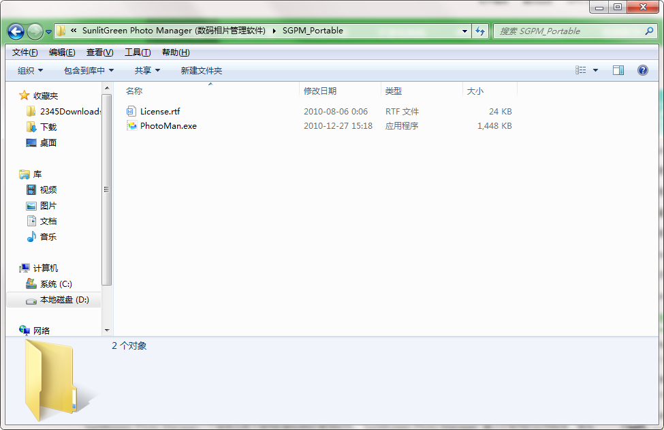Sort by the 名称 column header
664x430 pixels.
(x=133, y=91)
